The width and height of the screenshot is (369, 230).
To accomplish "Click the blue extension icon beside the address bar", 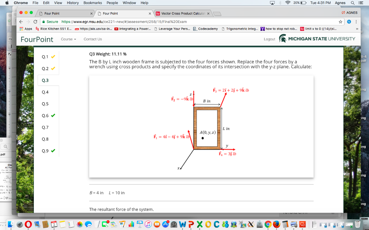I will click(349, 22).
